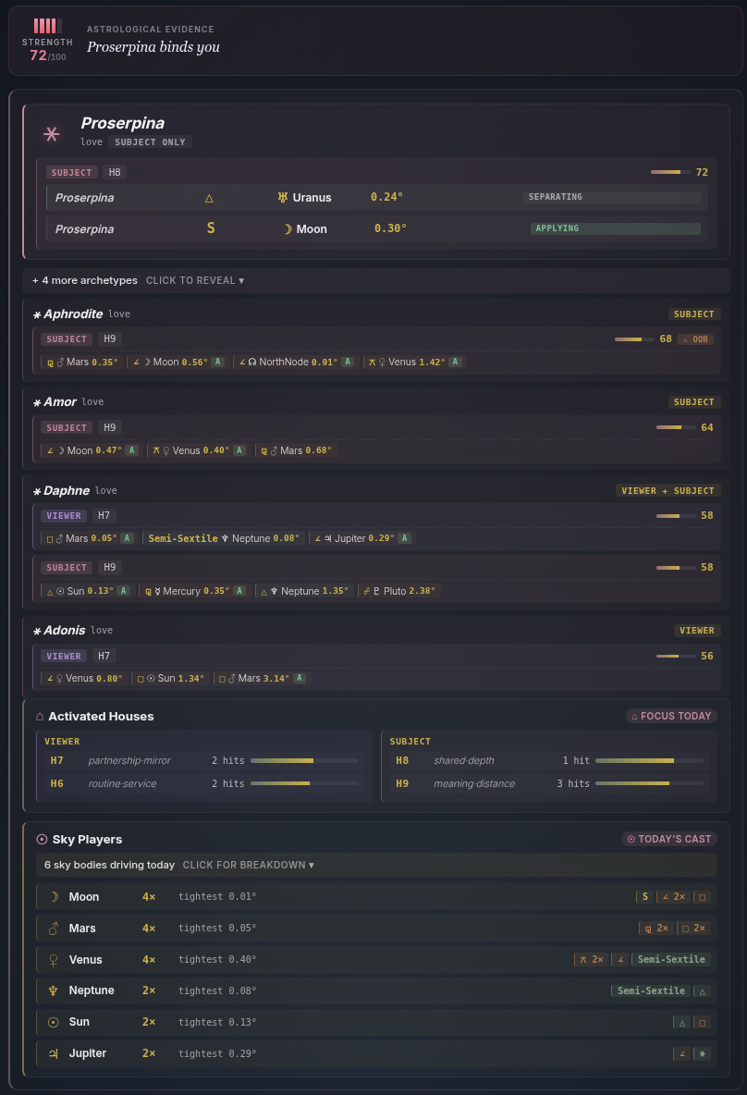This screenshot has height=1095, width=747.
Task: Click the H8 shared-depth hits bar
Action: pyautogui.click(x=649, y=760)
